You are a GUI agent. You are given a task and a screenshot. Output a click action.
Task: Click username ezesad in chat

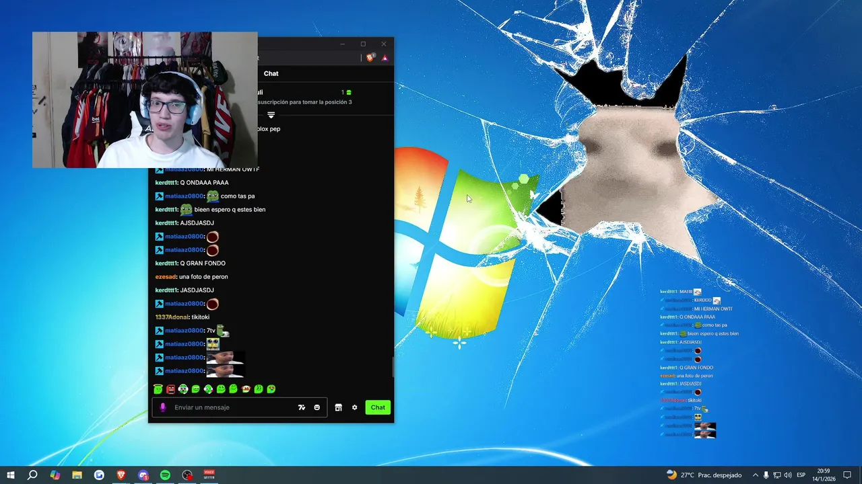[x=166, y=276]
